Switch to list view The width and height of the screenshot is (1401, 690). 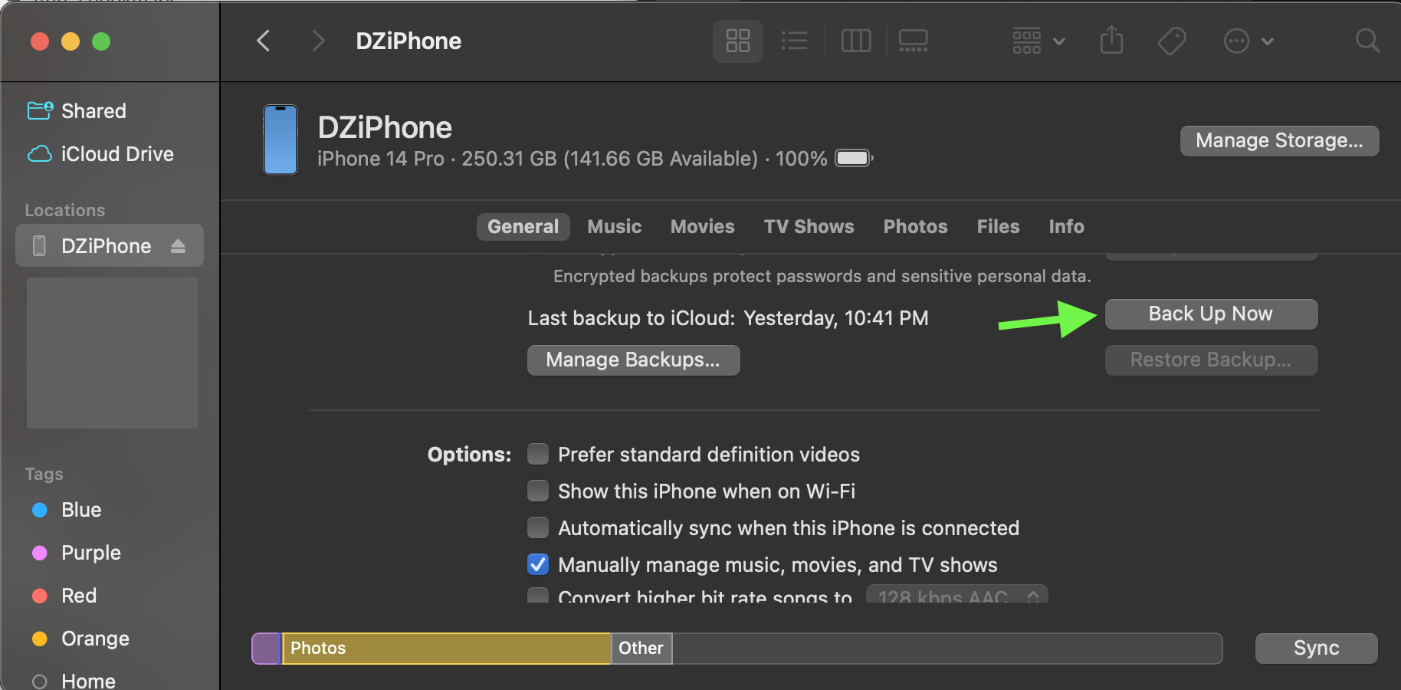click(x=794, y=41)
